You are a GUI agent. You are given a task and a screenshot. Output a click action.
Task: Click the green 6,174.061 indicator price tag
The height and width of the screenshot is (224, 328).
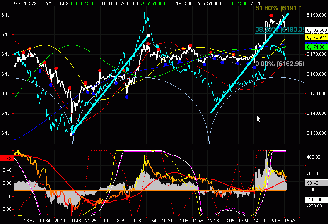[316, 47]
